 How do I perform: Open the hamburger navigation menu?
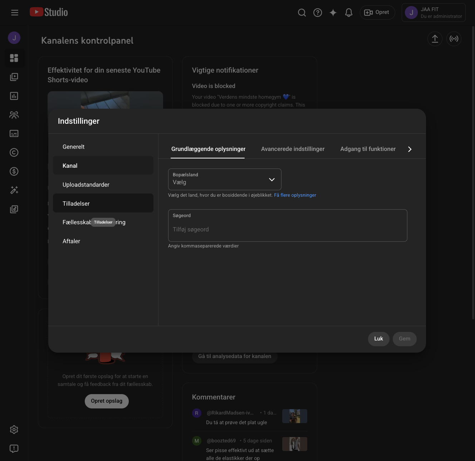pyautogui.click(x=15, y=13)
